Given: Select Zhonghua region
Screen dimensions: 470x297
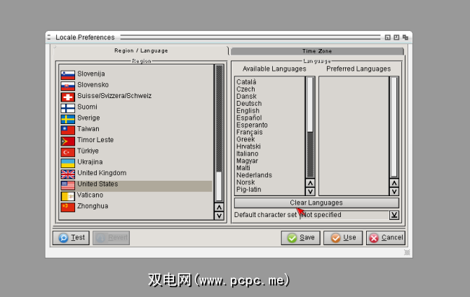Looking at the screenshot, I should [93, 206].
